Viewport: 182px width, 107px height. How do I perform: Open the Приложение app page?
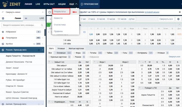(x=90, y=4)
